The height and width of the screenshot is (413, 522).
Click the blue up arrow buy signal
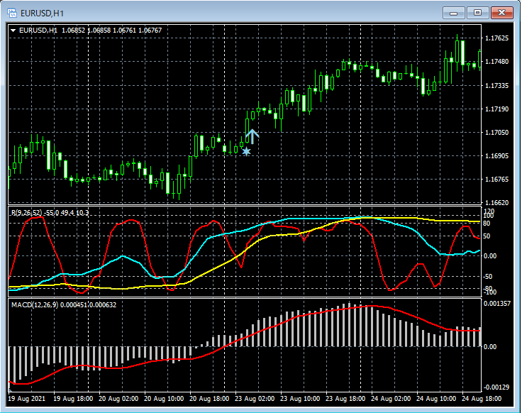point(252,136)
